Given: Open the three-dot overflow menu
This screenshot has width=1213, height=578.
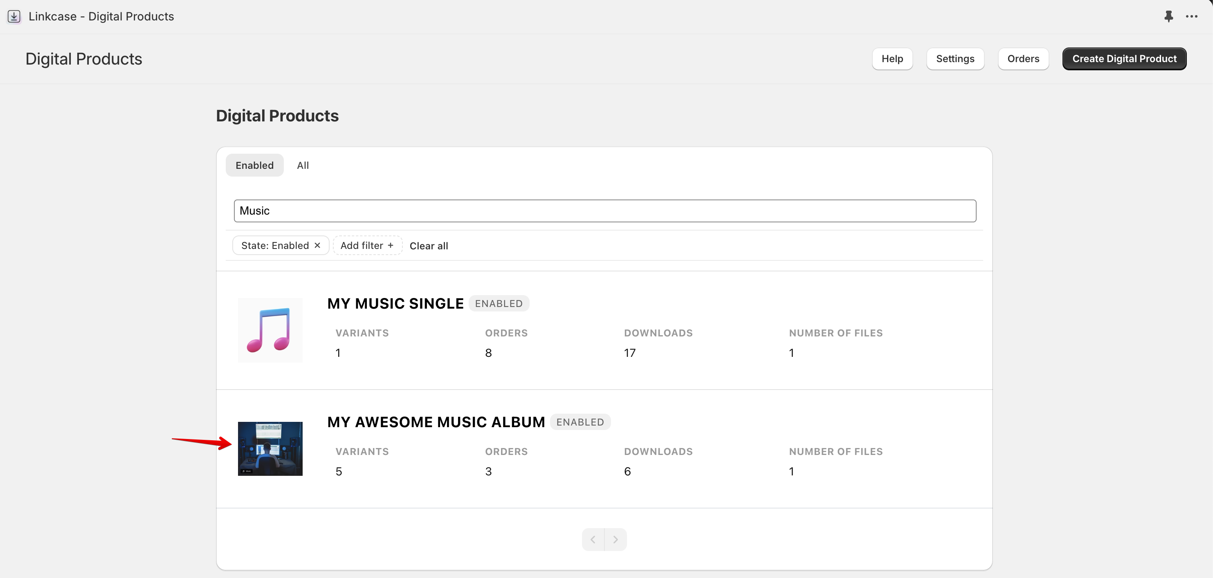Looking at the screenshot, I should pyautogui.click(x=1191, y=16).
